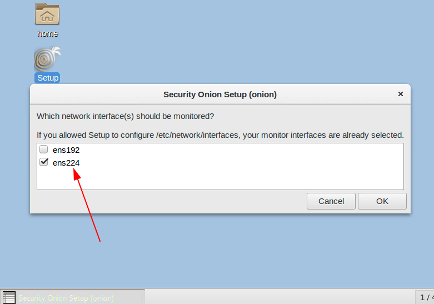Click the empty taskbar area beside the window entry

click(278, 297)
